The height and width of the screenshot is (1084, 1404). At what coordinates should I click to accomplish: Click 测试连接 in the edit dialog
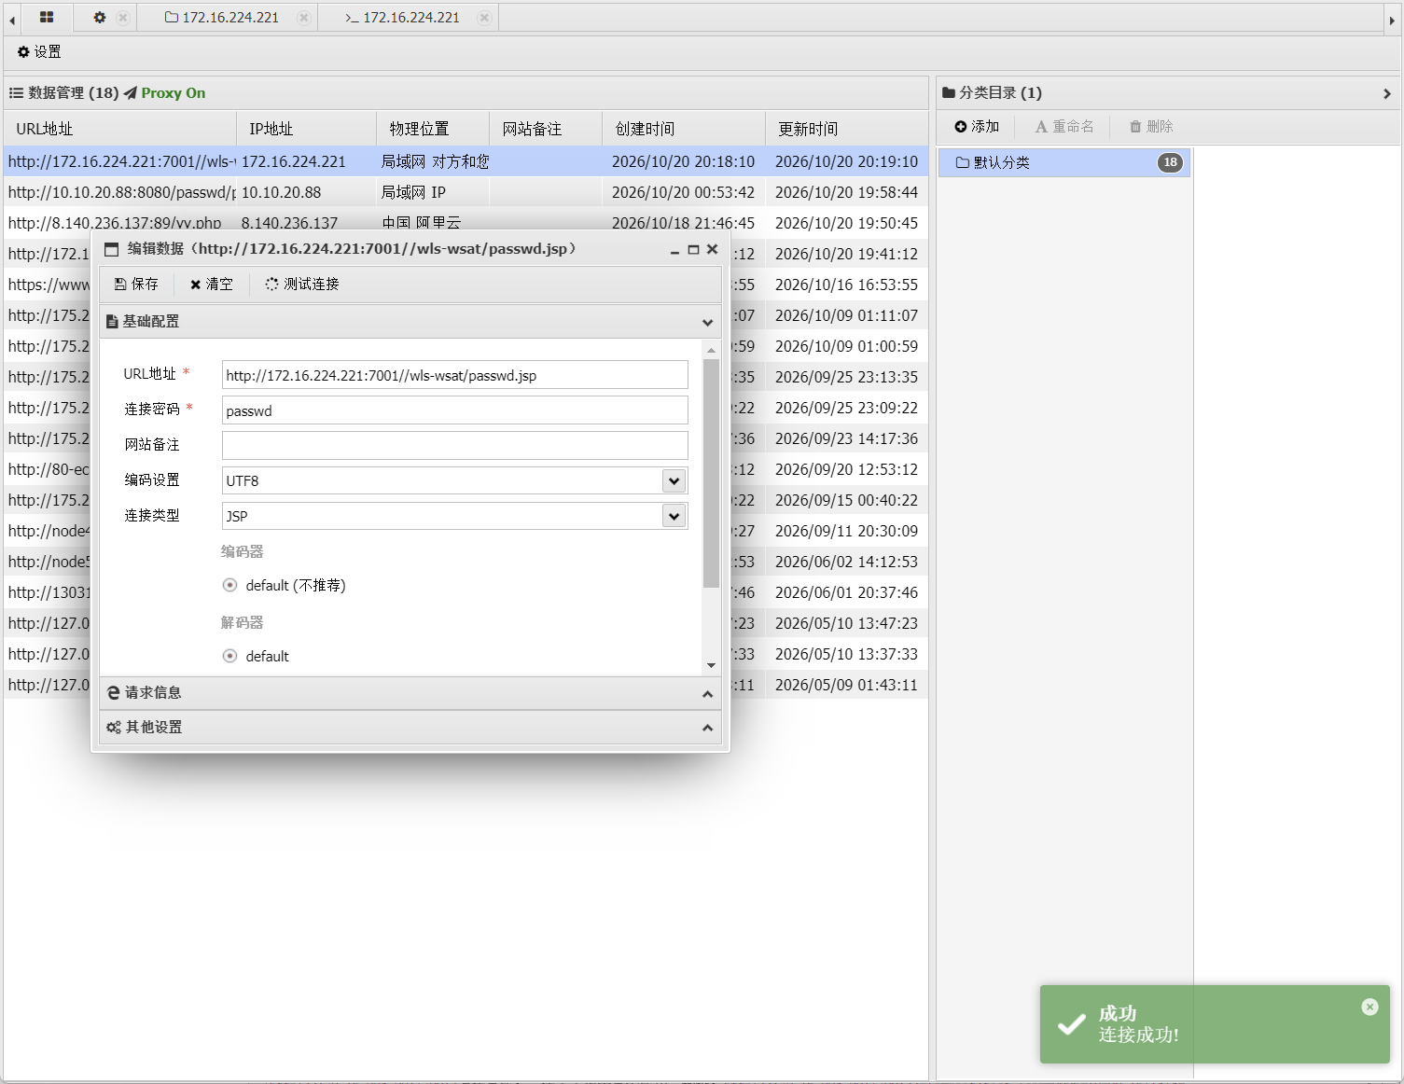(x=302, y=285)
